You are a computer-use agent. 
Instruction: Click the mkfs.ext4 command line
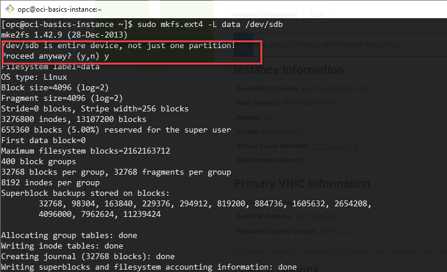[x=142, y=25]
